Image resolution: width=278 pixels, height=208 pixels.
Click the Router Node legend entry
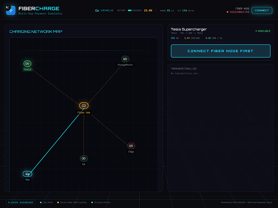pyautogui.click(x=72, y=202)
